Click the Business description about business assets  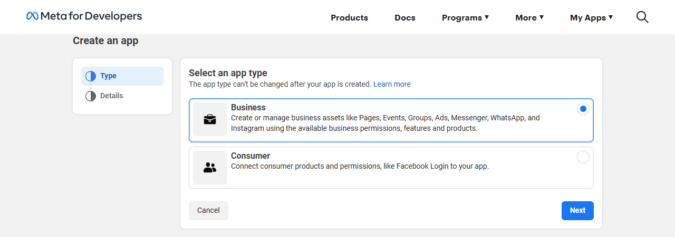coord(385,123)
